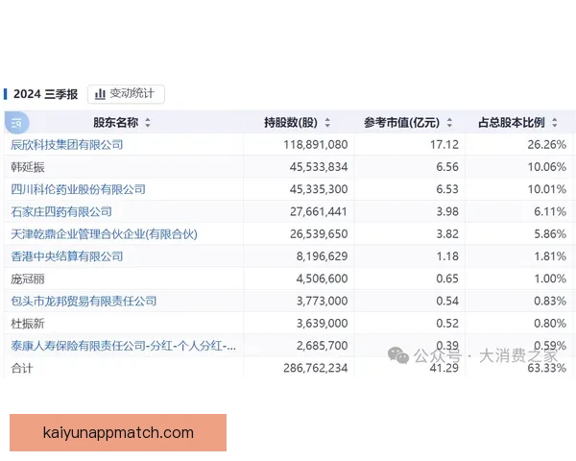
Task: Click market value 0.54
Action: [447, 301]
